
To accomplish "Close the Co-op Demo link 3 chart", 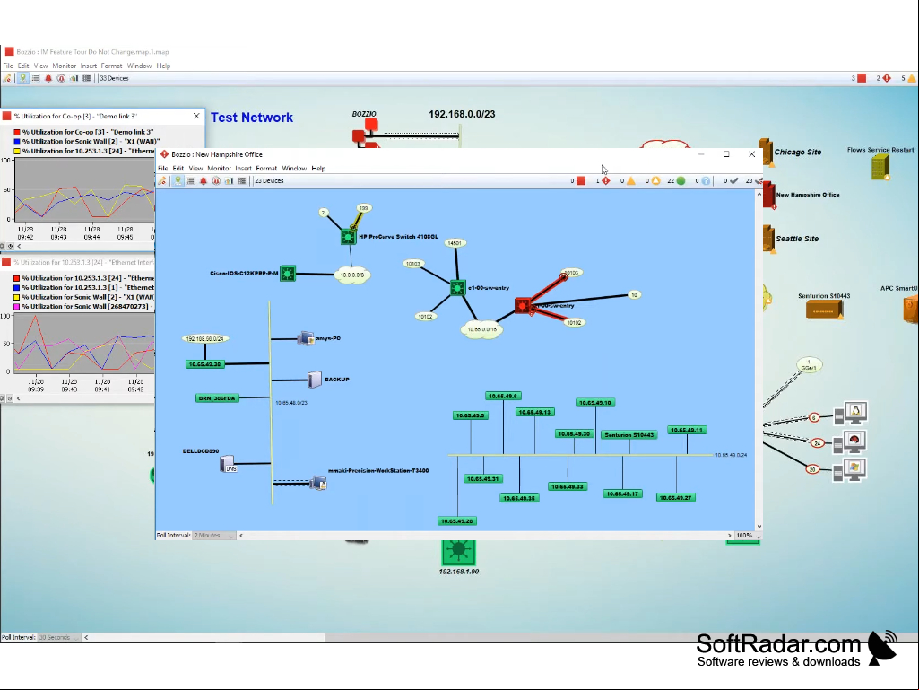I will (196, 116).
